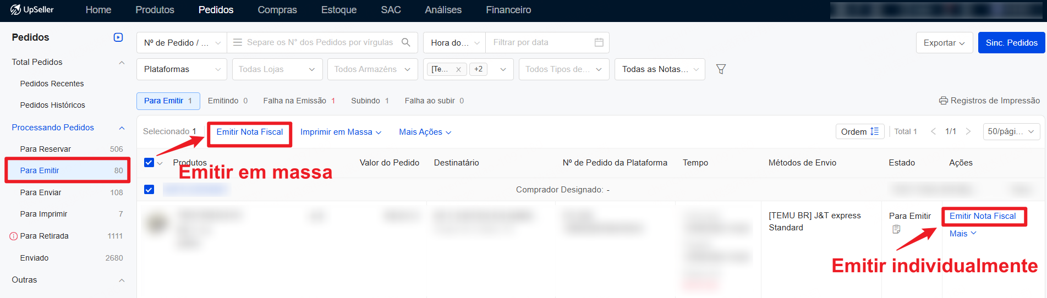Open the Home menu
The height and width of the screenshot is (298, 1047).
point(98,10)
